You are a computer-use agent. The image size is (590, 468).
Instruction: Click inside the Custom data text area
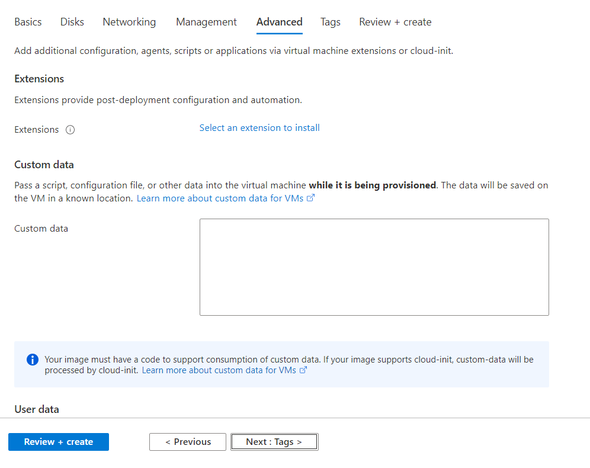(x=374, y=267)
